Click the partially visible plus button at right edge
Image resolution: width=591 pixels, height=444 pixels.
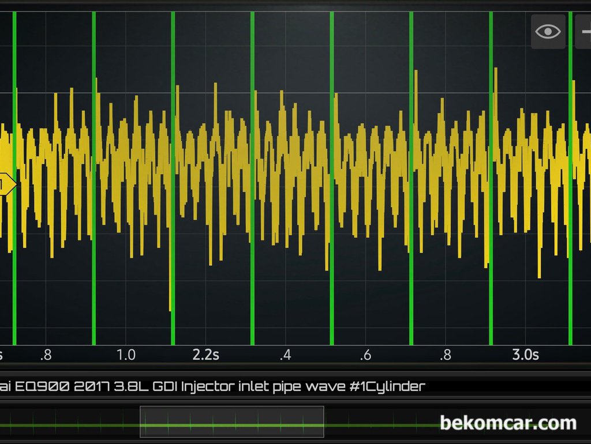(583, 32)
